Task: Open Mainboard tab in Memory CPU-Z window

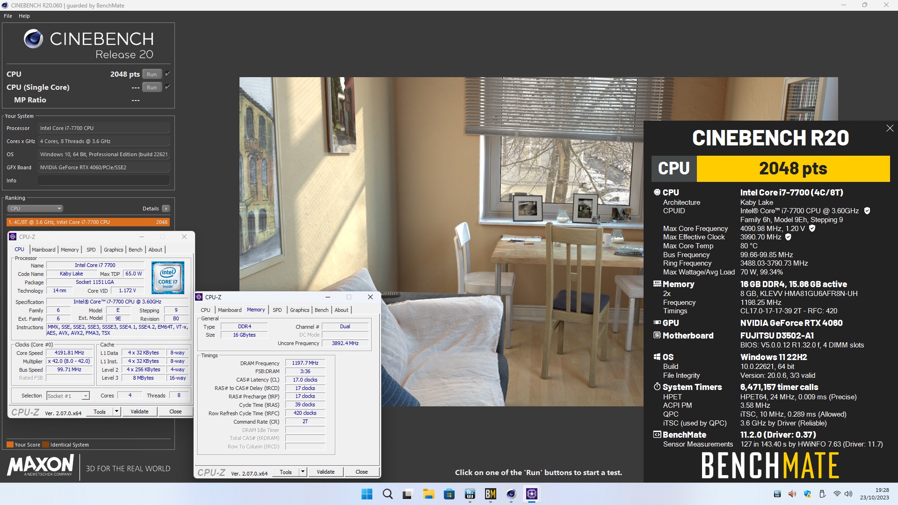Action: coord(230,310)
